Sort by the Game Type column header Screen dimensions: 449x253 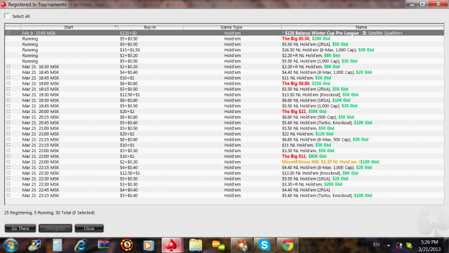click(232, 27)
